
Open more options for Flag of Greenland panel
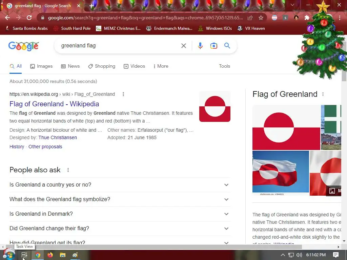[x=323, y=94]
